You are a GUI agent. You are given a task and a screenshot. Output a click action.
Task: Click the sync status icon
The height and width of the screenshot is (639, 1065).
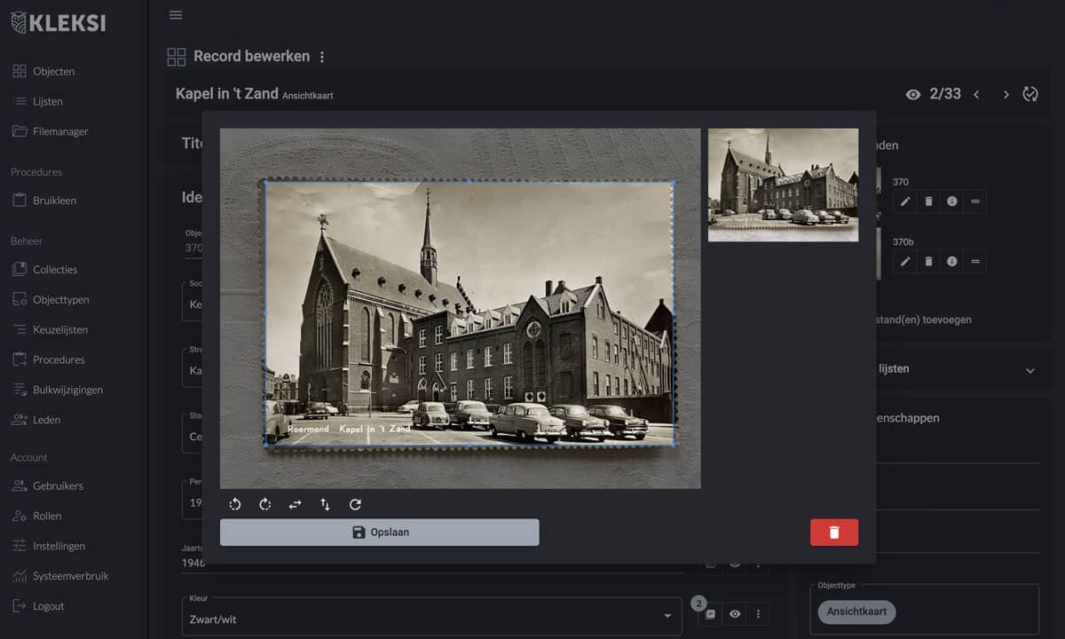[x=1030, y=94]
